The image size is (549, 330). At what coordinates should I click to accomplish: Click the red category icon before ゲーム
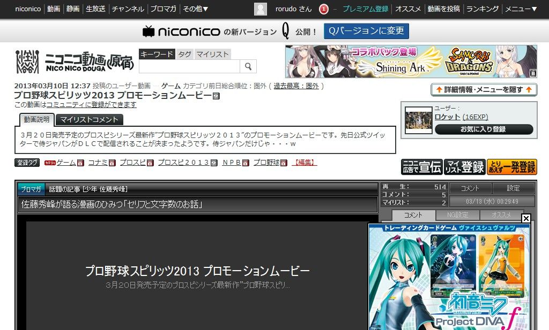click(x=50, y=163)
